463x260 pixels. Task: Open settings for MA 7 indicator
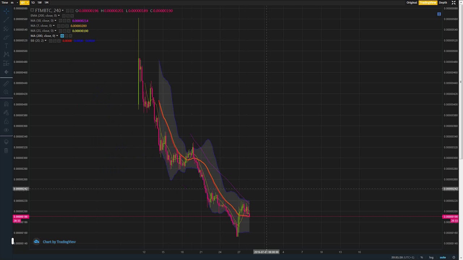pos(63,26)
